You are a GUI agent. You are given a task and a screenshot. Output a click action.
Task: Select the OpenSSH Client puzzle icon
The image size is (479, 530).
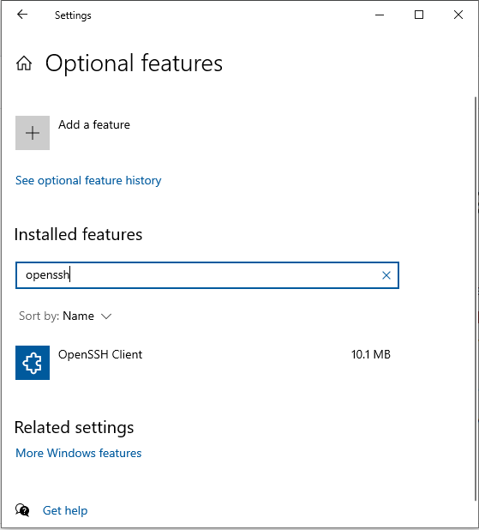(x=33, y=363)
